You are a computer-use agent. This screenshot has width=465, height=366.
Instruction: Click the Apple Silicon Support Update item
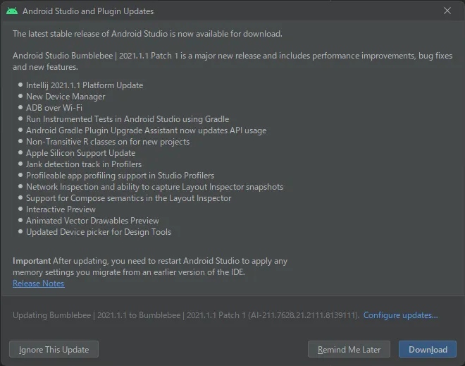tap(80, 153)
